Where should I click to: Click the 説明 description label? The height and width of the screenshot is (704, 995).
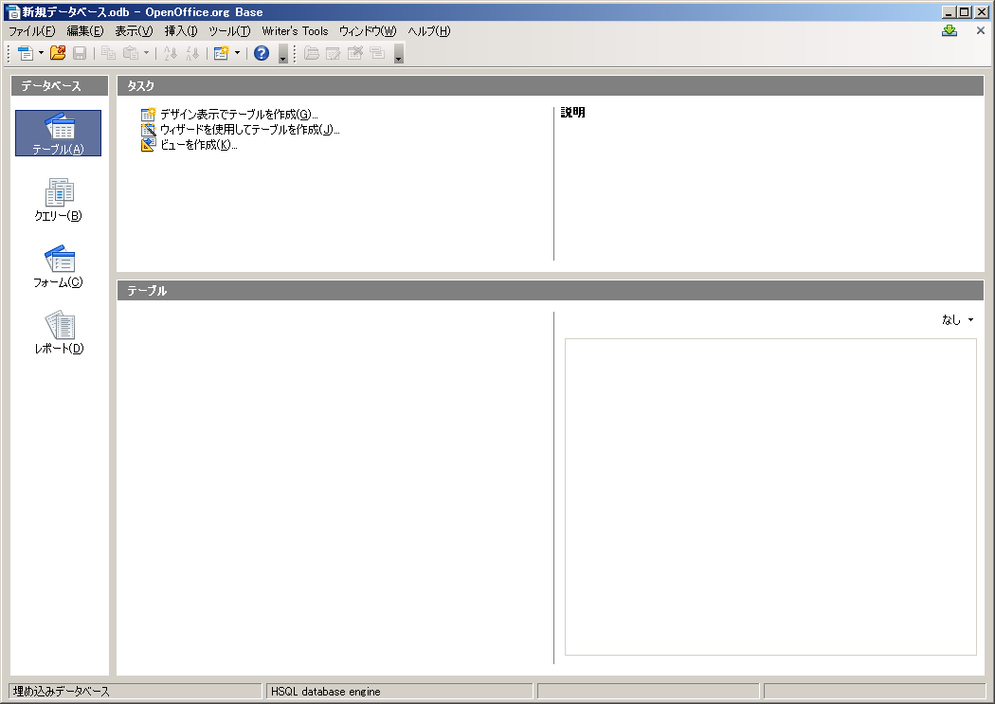[573, 112]
